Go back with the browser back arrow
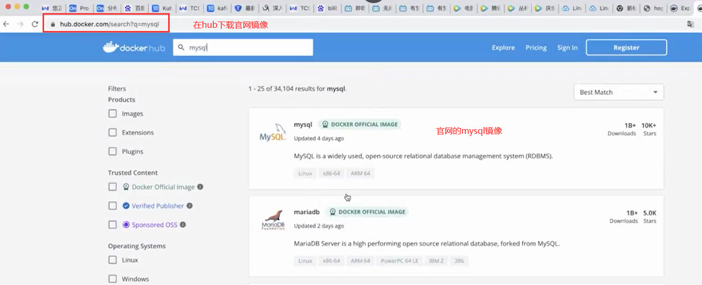 pos(6,24)
